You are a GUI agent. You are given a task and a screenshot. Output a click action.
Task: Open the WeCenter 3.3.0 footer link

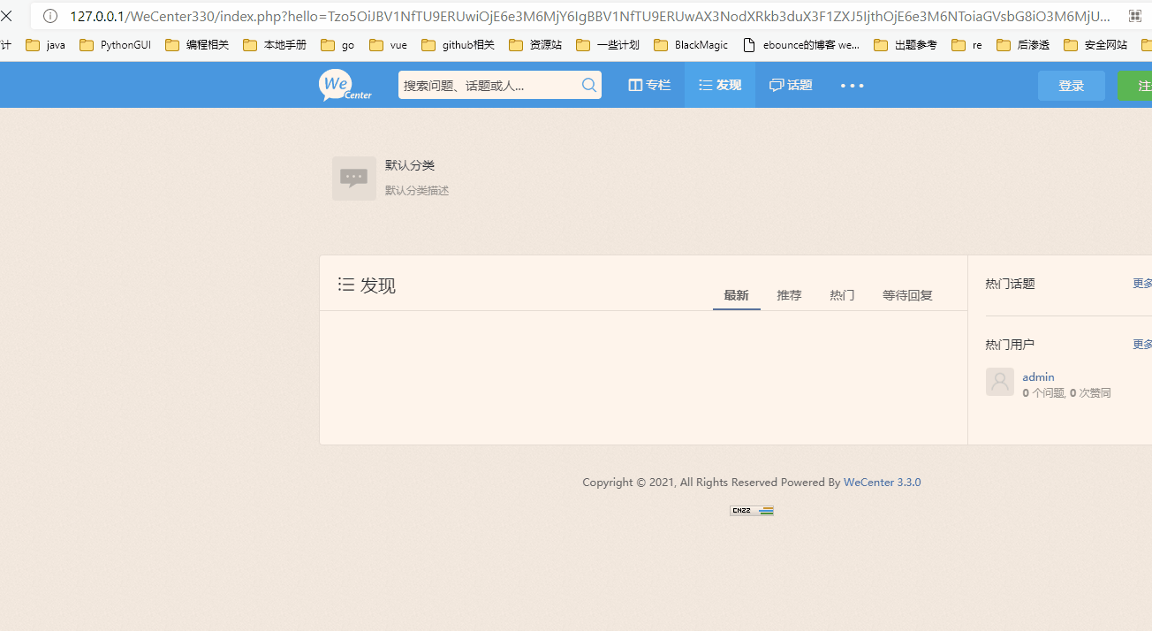882,483
